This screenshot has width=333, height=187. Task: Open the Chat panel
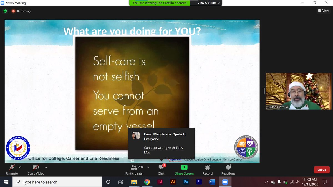[x=161, y=169]
